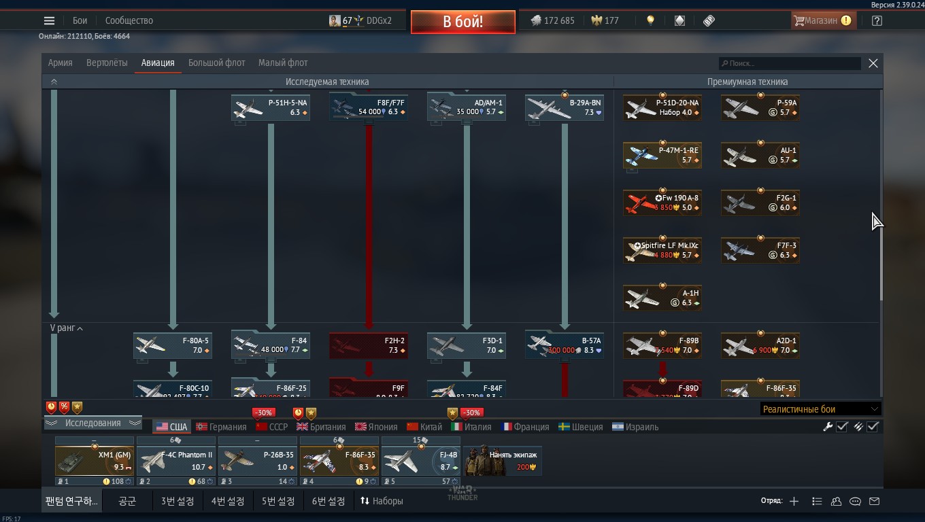The image size is (925, 522).
Task: Toggle auto-repair checkbox beside wrench
Action: [x=842, y=427]
